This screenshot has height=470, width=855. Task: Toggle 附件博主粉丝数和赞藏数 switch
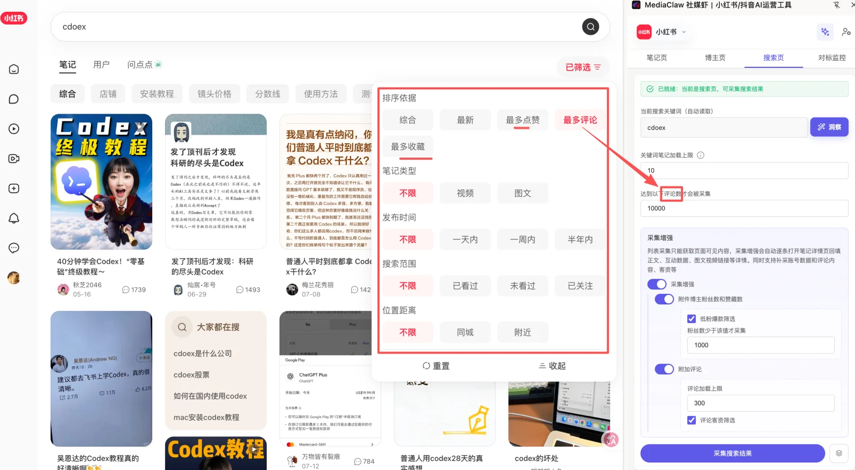(664, 299)
